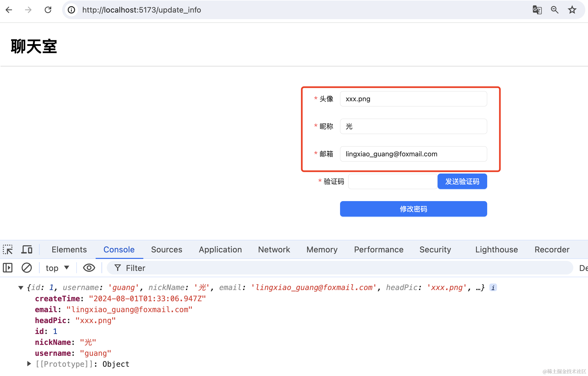The image size is (588, 376).
Task: Click the zoom magnifier icon in address bar
Action: point(554,10)
